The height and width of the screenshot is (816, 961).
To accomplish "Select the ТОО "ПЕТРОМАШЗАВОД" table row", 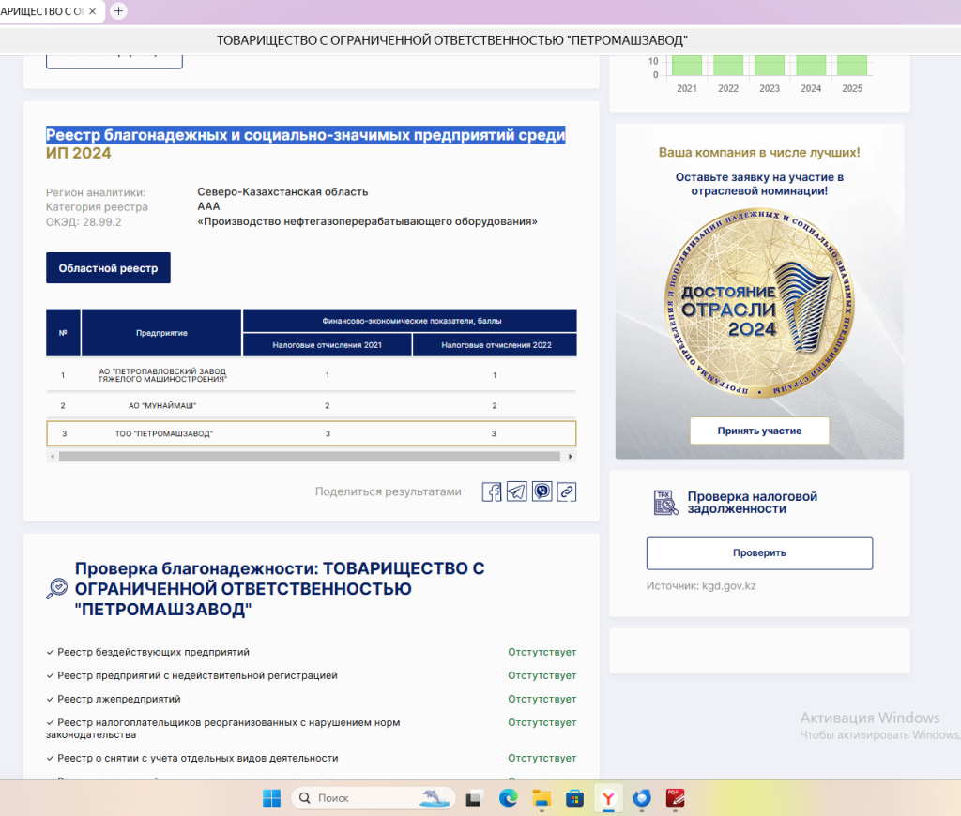I will (312, 433).
